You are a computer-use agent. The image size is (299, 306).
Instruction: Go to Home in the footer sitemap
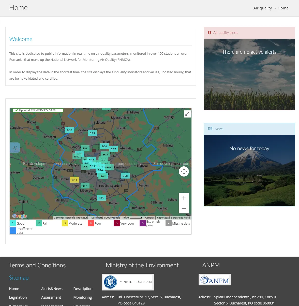pos(14,289)
